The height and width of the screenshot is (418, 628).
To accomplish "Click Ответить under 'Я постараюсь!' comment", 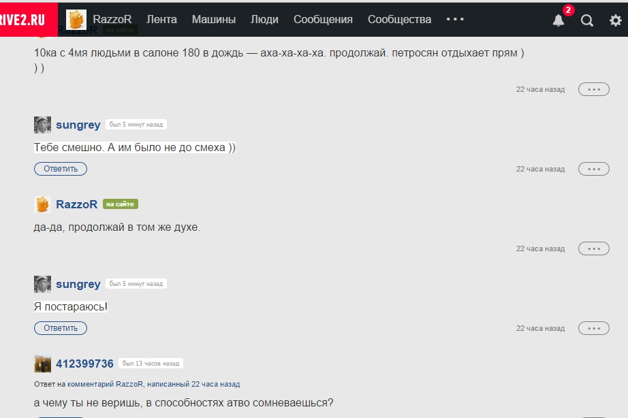I will pyautogui.click(x=61, y=328).
